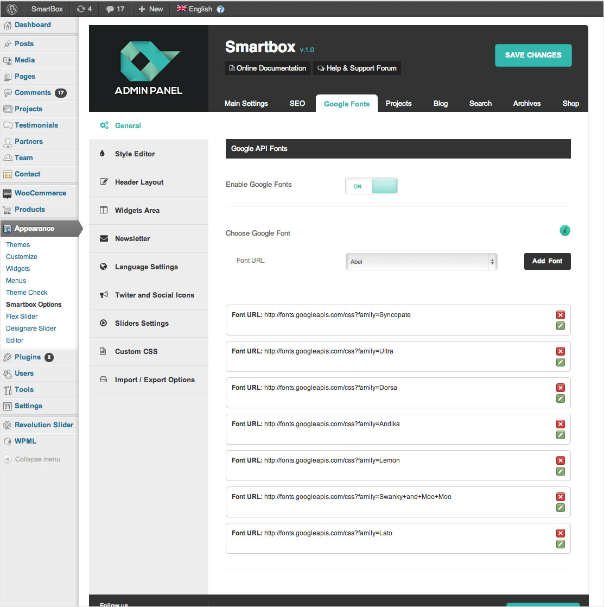Open Custom CSS settings section
604x607 pixels.
tap(136, 352)
